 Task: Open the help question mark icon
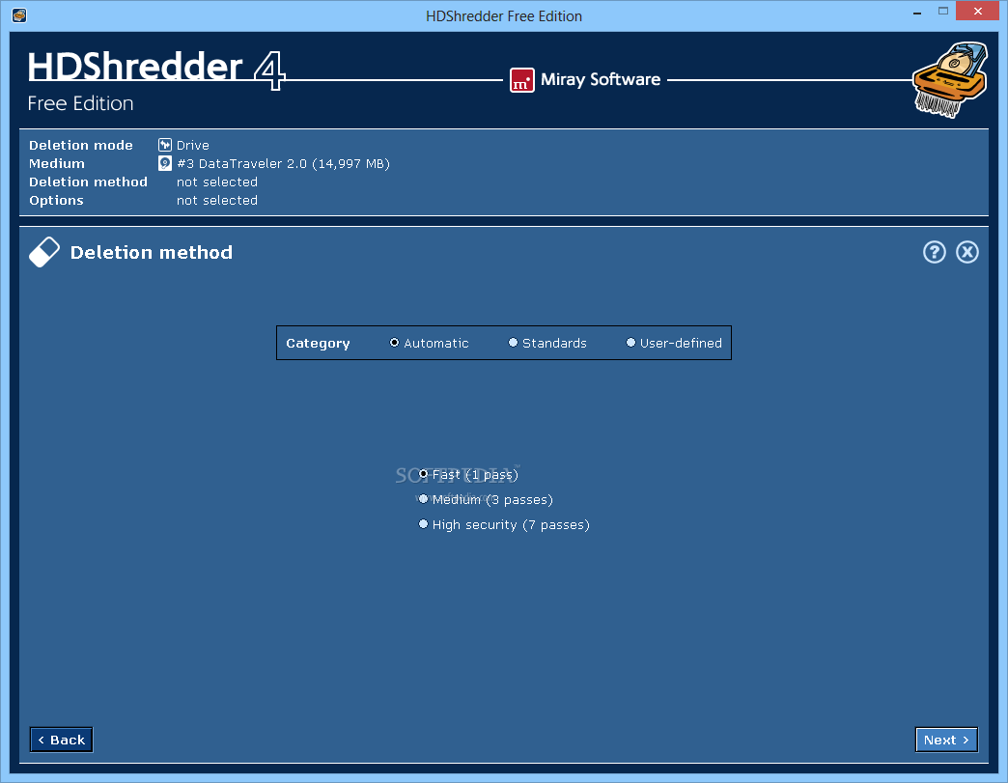(x=934, y=252)
